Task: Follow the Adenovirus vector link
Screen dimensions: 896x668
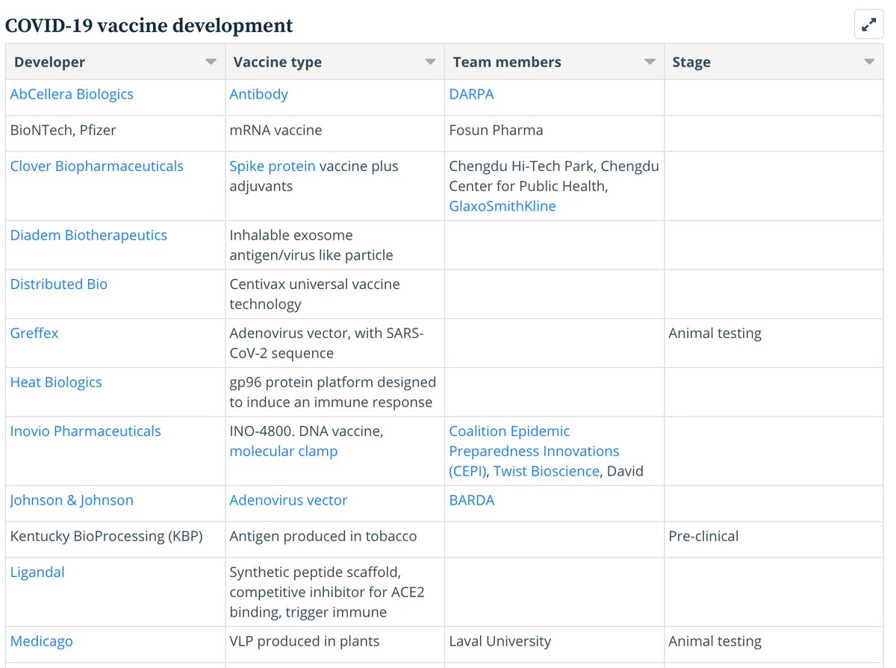Action: click(x=288, y=500)
